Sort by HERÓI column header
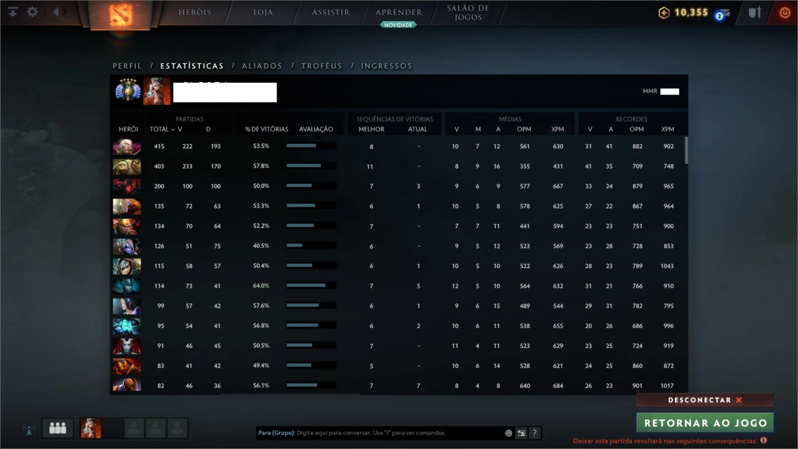798x449 pixels. click(x=128, y=129)
